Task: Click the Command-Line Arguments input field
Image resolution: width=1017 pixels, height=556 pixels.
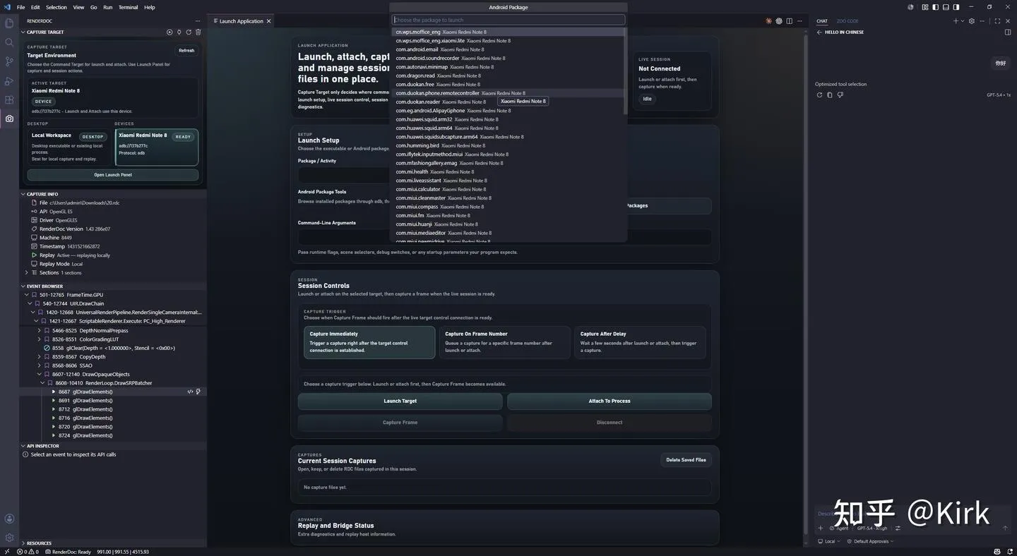Action: pyautogui.click(x=504, y=237)
